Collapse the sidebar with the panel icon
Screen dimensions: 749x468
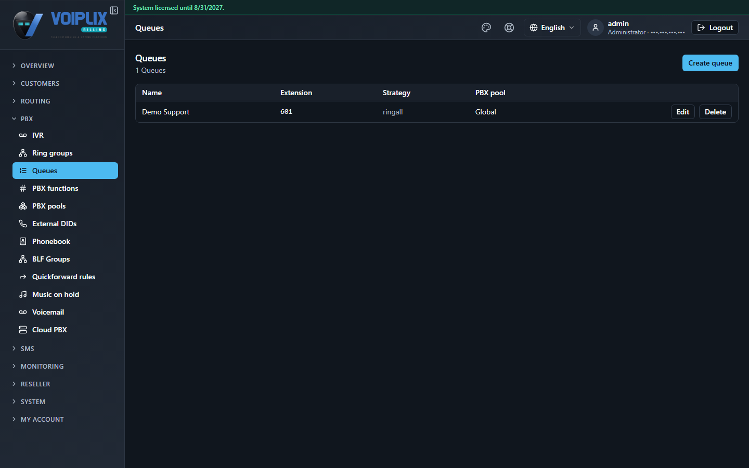pos(114,10)
